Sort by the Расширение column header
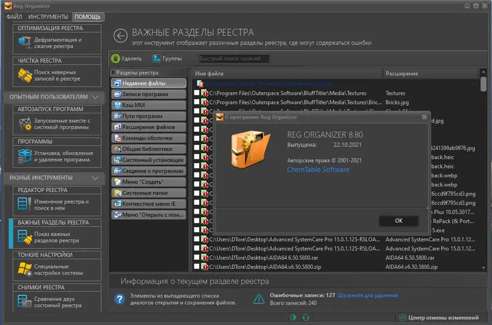This screenshot has width=492, height=325. click(x=430, y=73)
